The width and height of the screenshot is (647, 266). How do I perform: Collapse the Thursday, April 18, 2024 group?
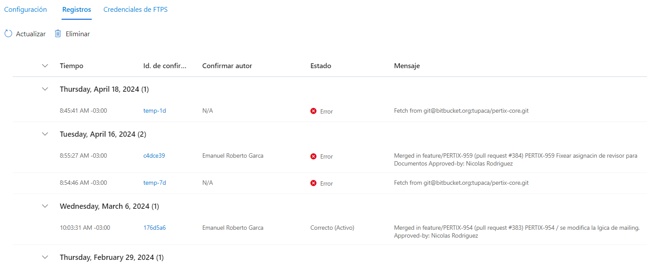(x=45, y=89)
